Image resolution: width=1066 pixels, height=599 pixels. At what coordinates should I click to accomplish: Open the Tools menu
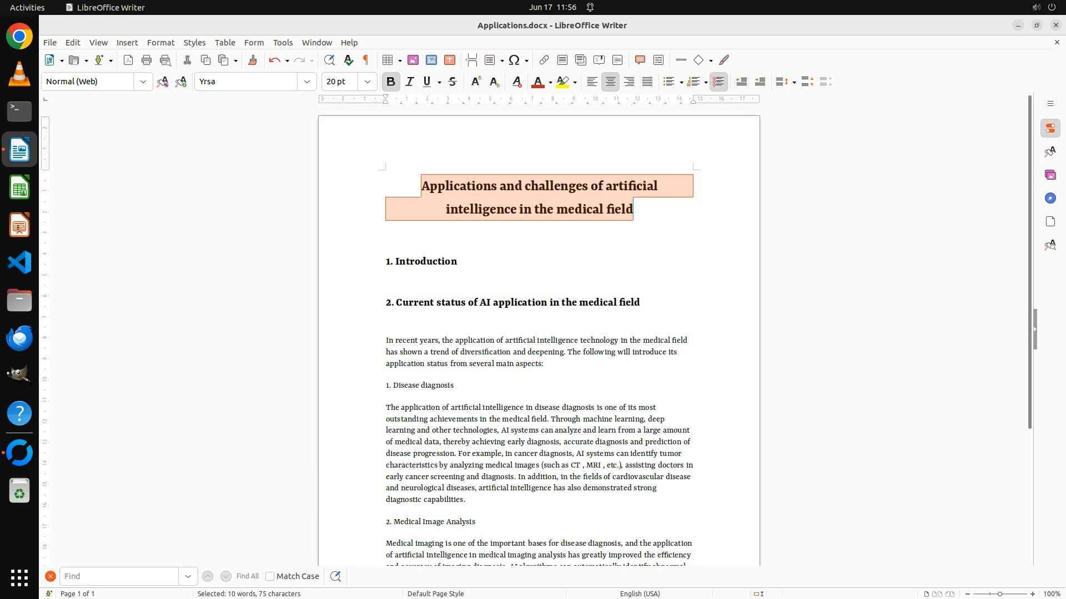click(283, 42)
